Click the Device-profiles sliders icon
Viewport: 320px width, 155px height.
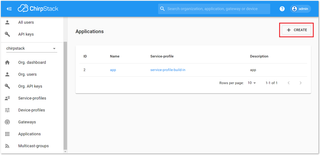click(7, 110)
